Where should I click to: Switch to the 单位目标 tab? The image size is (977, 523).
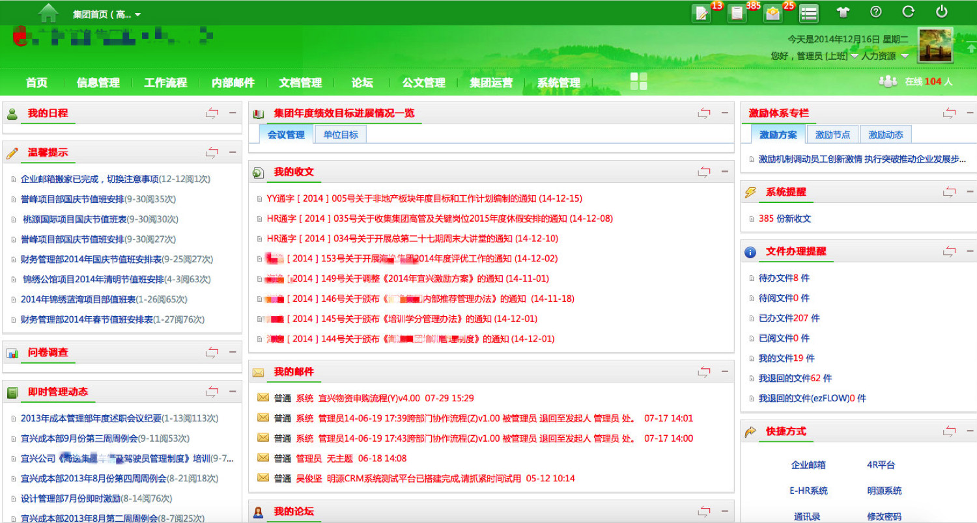(341, 135)
